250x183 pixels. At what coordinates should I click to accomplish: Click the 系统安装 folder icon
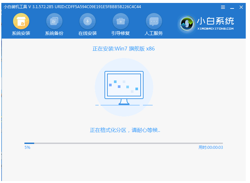[x=21, y=21]
